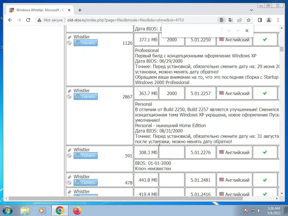
Task: Open a new browser tab
Action: (80, 10)
